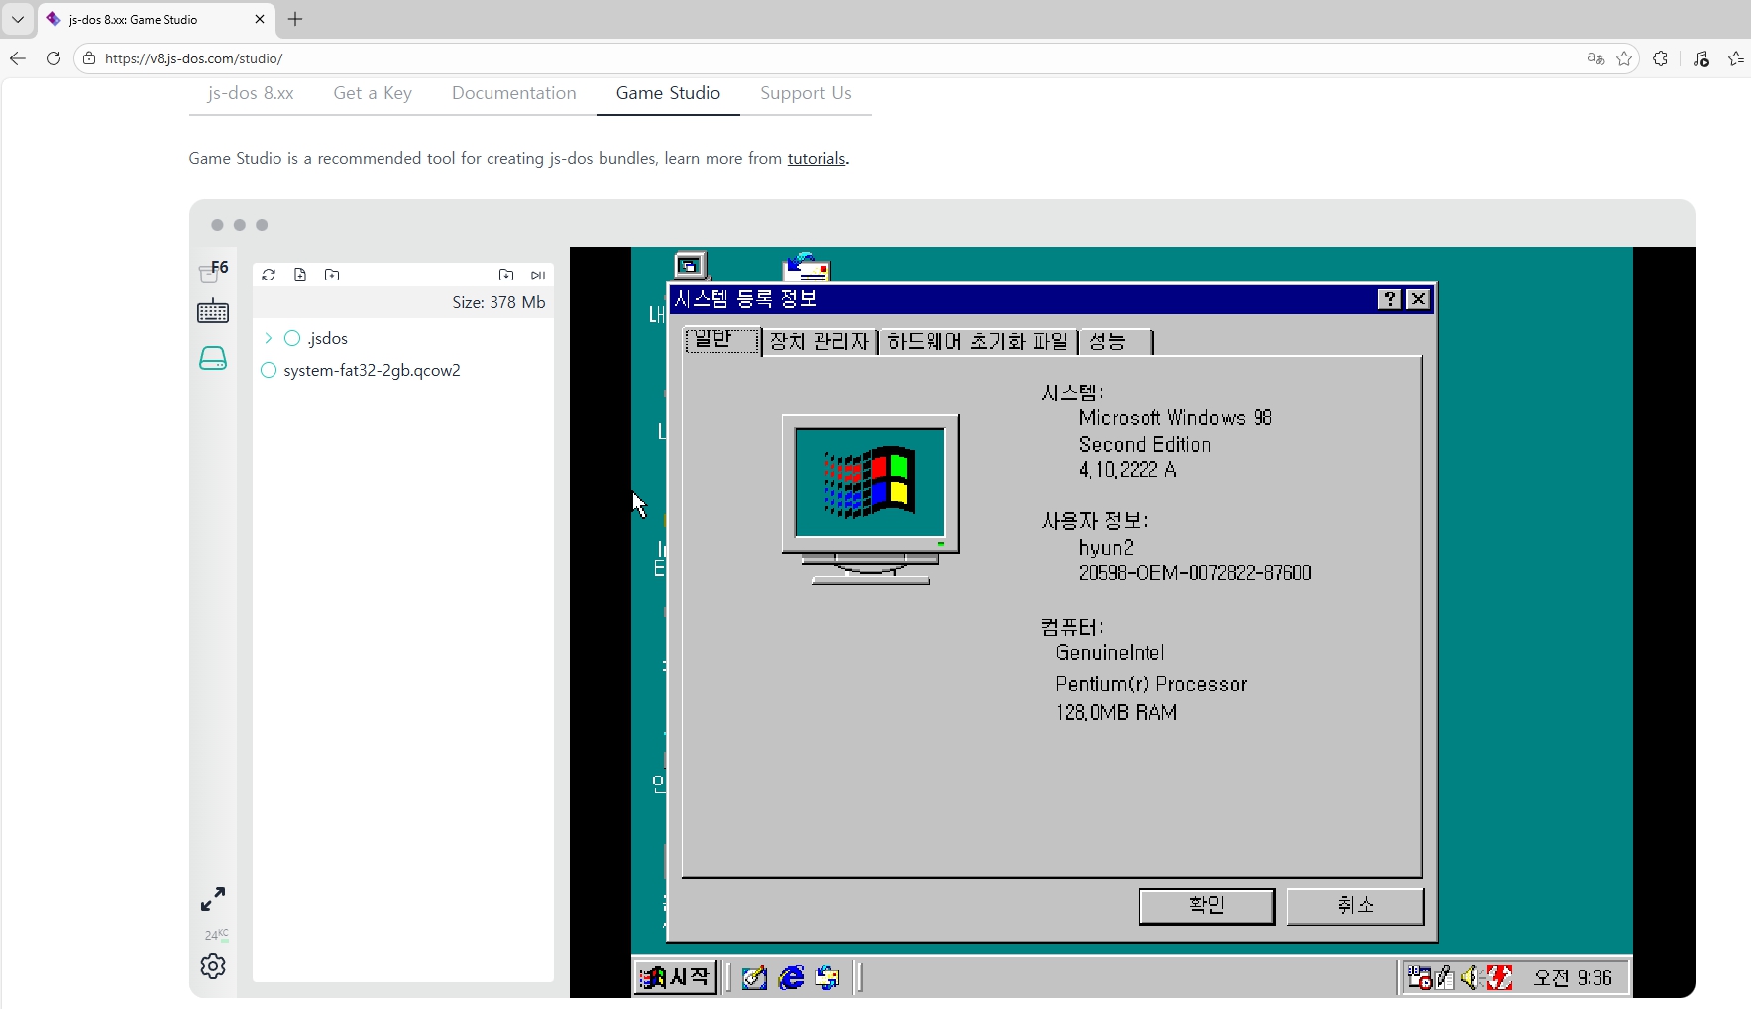Click the new folder icon
This screenshot has width=1751, height=1009.
click(x=332, y=275)
